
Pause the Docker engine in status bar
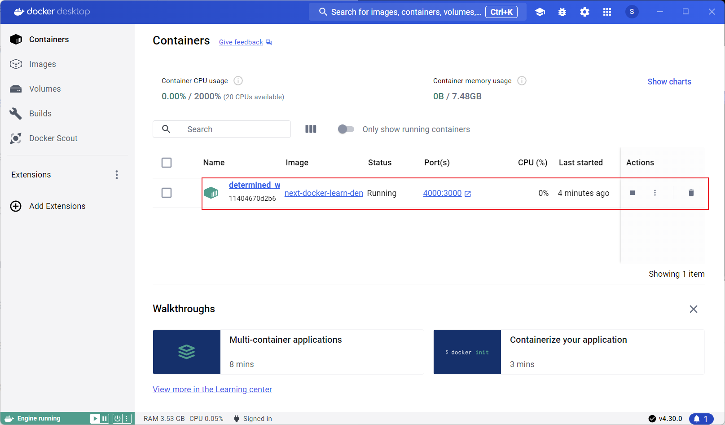104,419
